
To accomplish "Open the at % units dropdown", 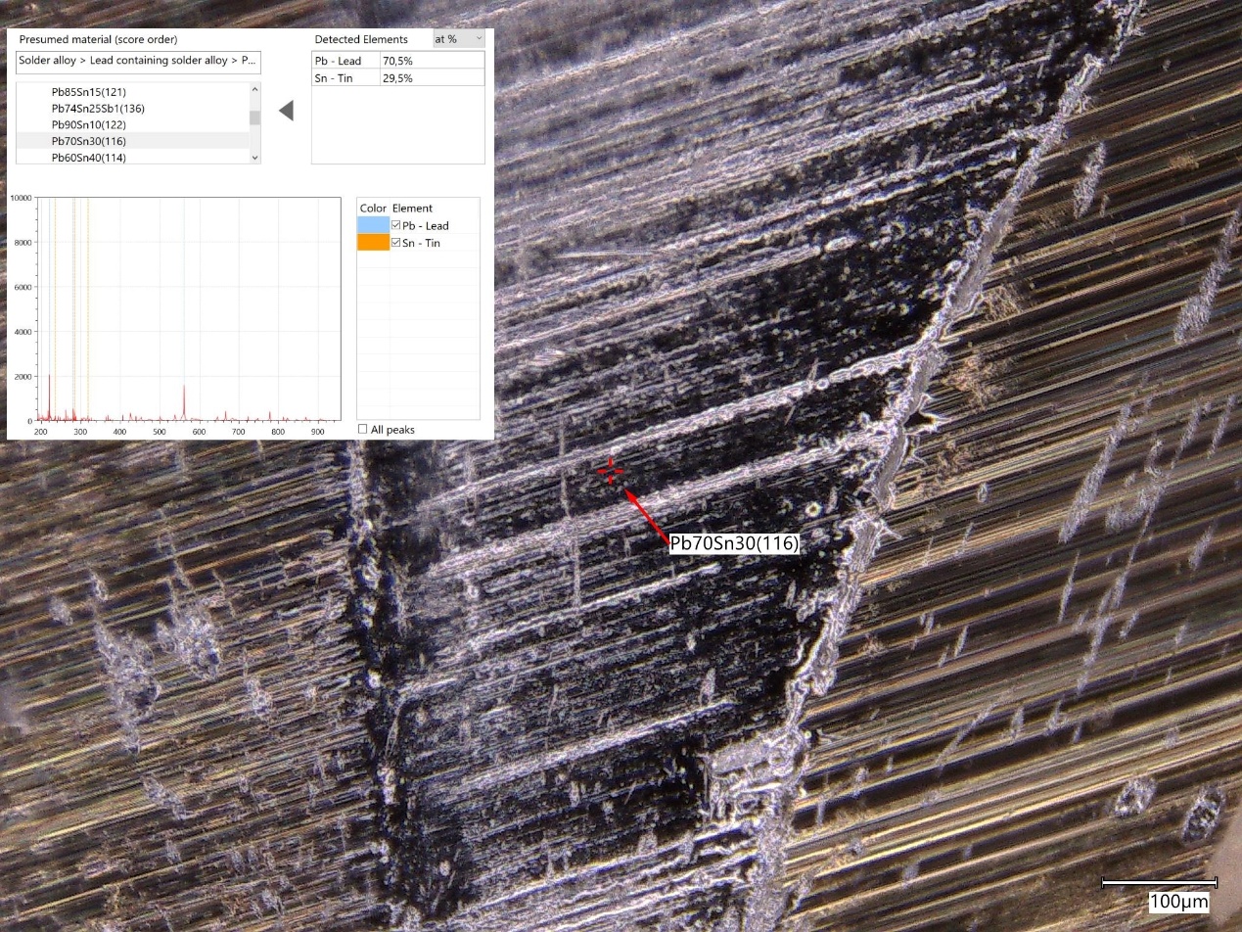I will tap(456, 38).
